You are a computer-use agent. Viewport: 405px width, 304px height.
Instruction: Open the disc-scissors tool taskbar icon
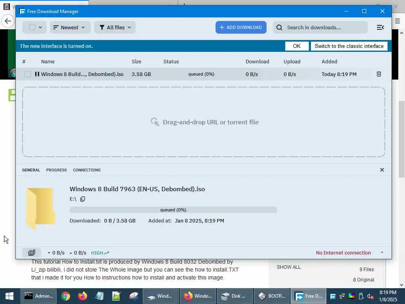pyautogui.click(x=134, y=296)
